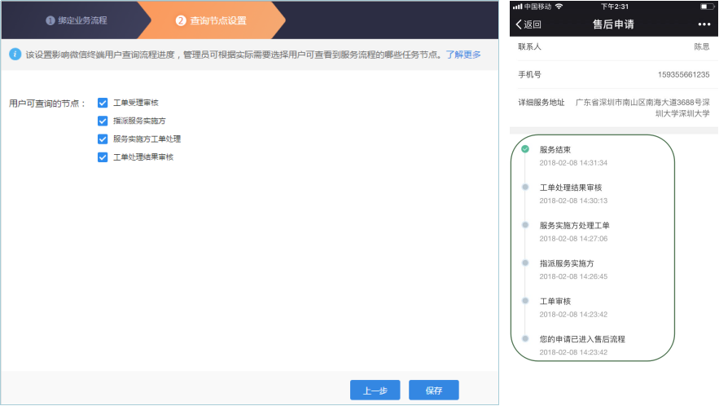Select the 工单处理结果审核 timeline entry
The width and height of the screenshot is (719, 406).
(x=570, y=188)
